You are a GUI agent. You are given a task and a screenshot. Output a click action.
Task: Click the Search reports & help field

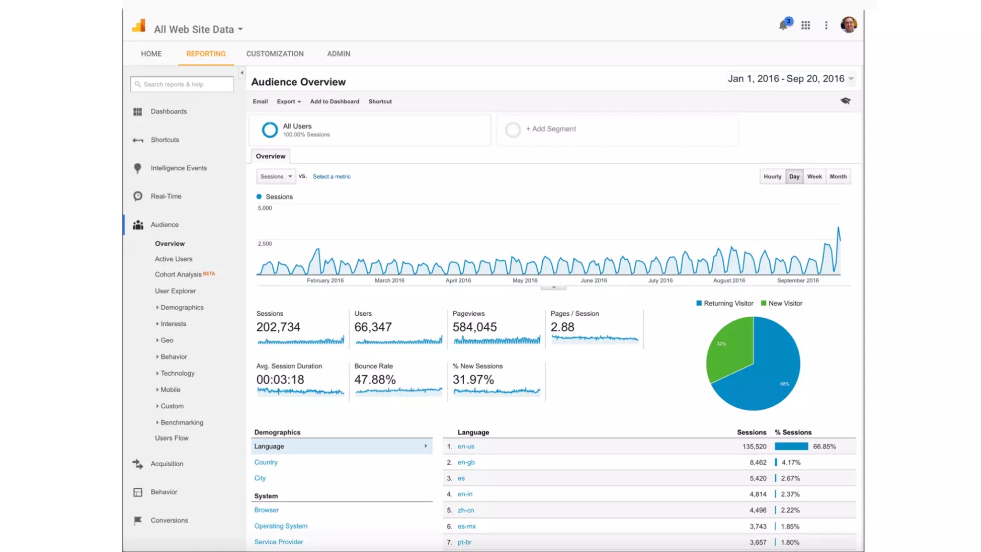click(182, 84)
